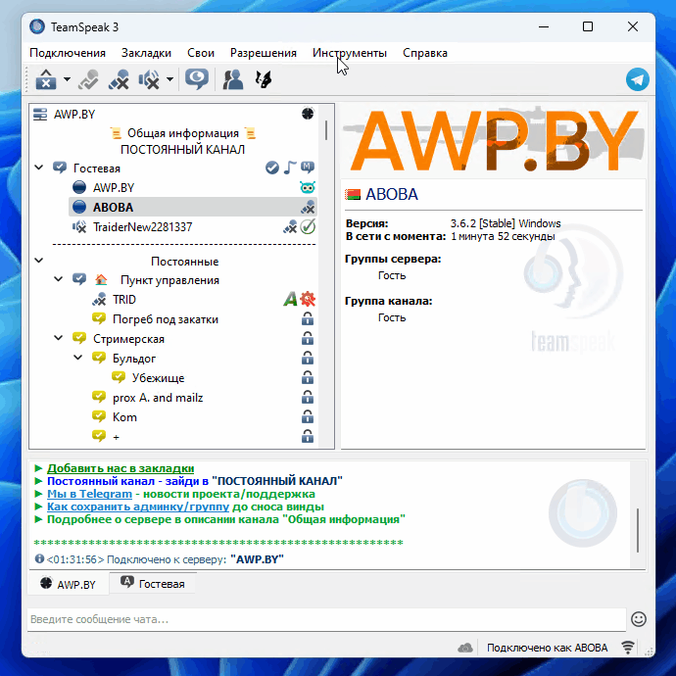Screen dimensions: 676x676
Task: Open the Инструменты menu
Action: click(x=350, y=53)
